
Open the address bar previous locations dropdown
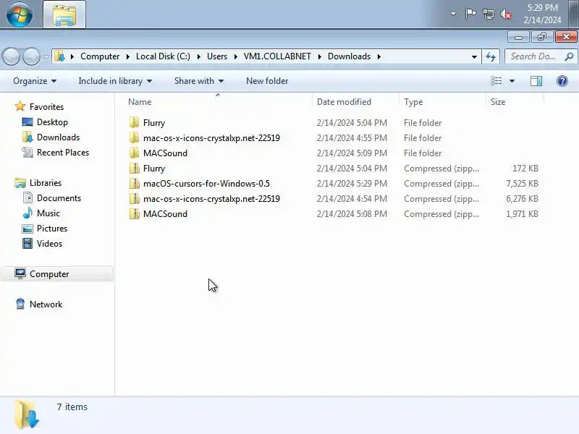click(x=474, y=56)
